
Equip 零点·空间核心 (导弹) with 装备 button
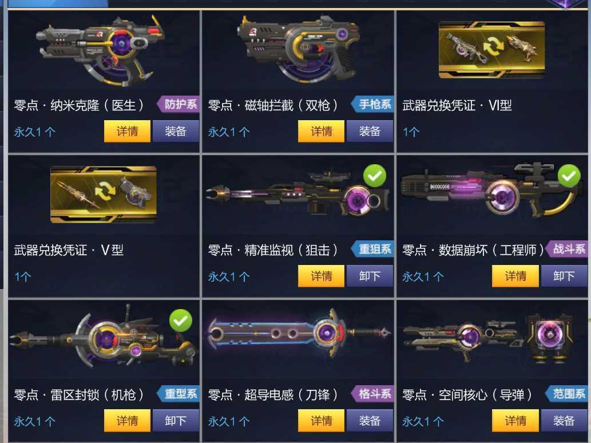pyautogui.click(x=564, y=421)
